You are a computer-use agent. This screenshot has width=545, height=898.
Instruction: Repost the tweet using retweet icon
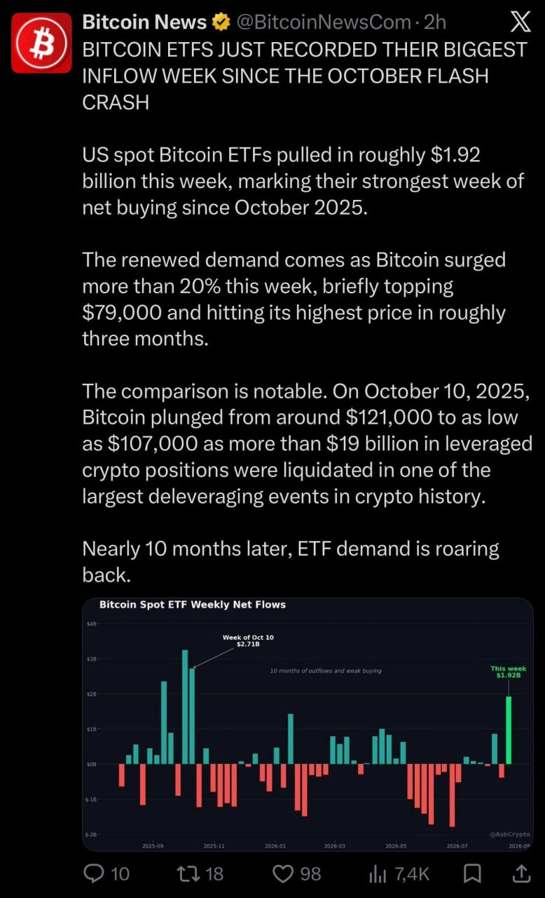point(188,873)
